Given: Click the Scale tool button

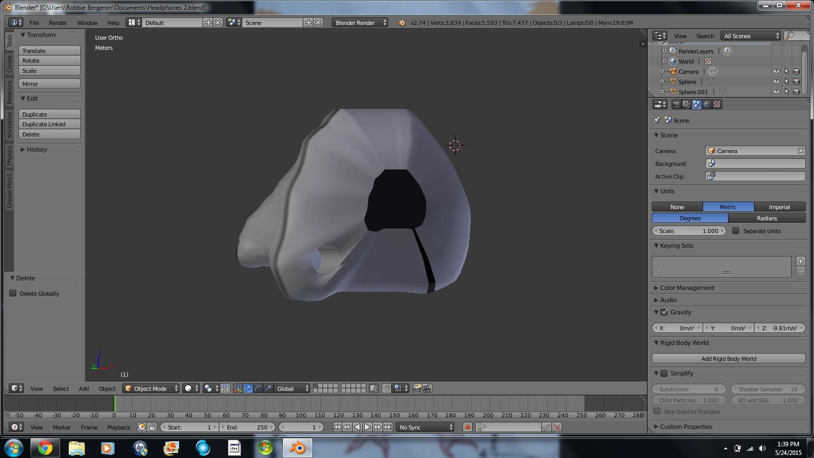Looking at the screenshot, I should pyautogui.click(x=49, y=70).
